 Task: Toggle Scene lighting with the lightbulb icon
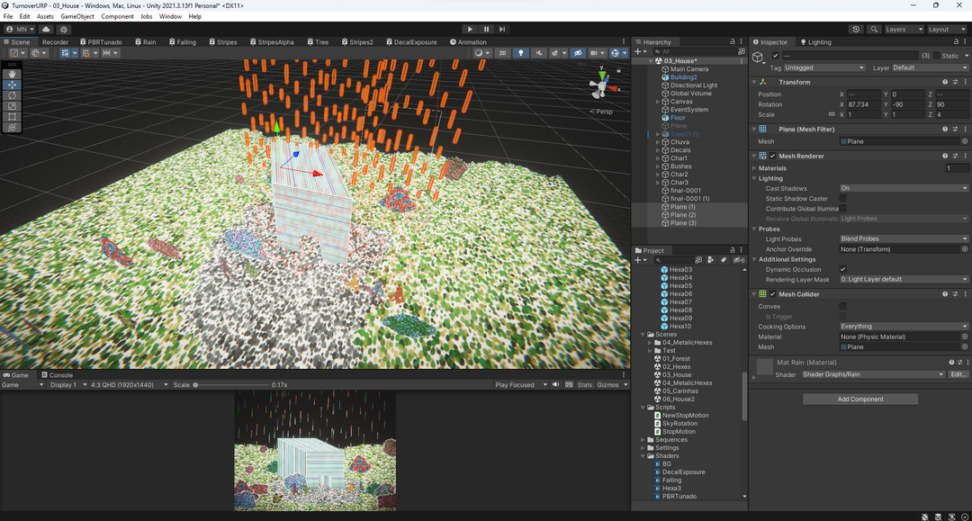pos(521,53)
